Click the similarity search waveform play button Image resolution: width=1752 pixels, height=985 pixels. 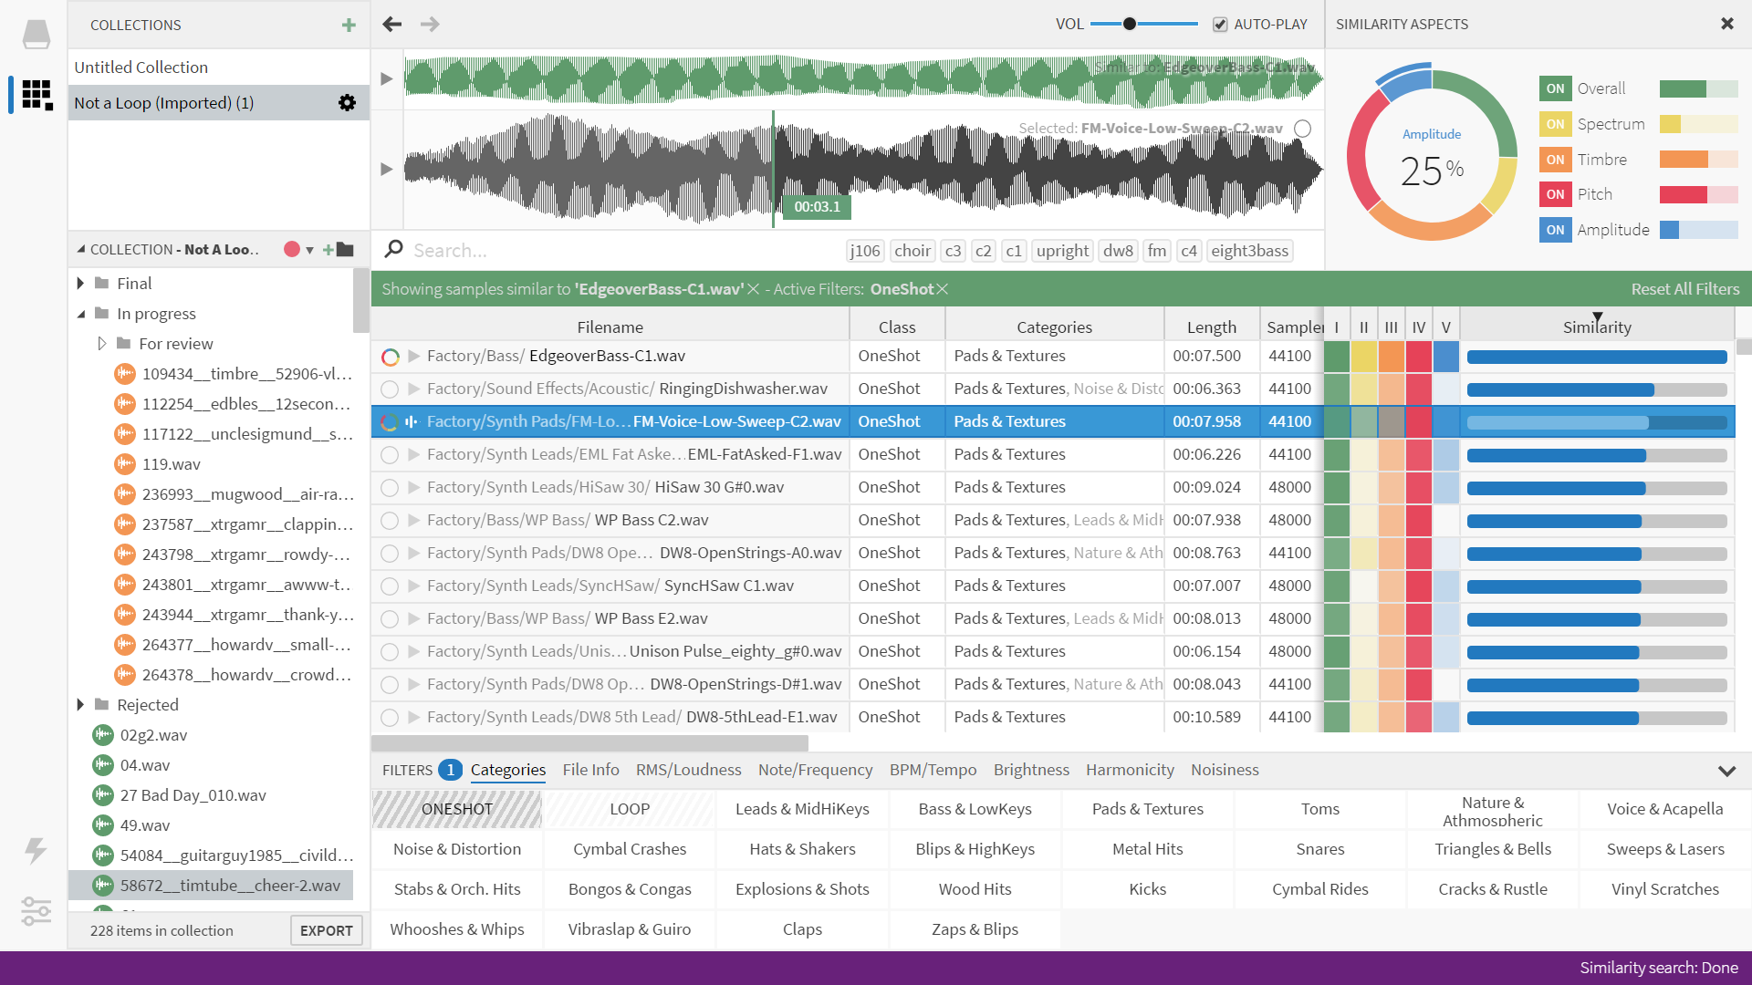386,79
